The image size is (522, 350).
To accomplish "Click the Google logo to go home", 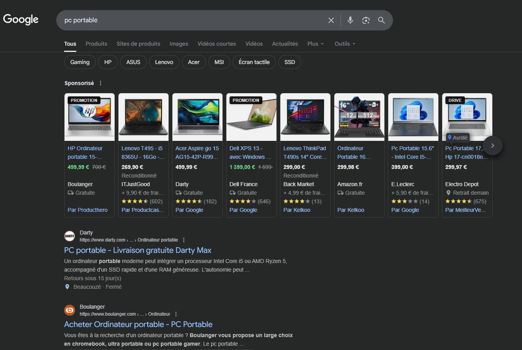I will point(20,19).
